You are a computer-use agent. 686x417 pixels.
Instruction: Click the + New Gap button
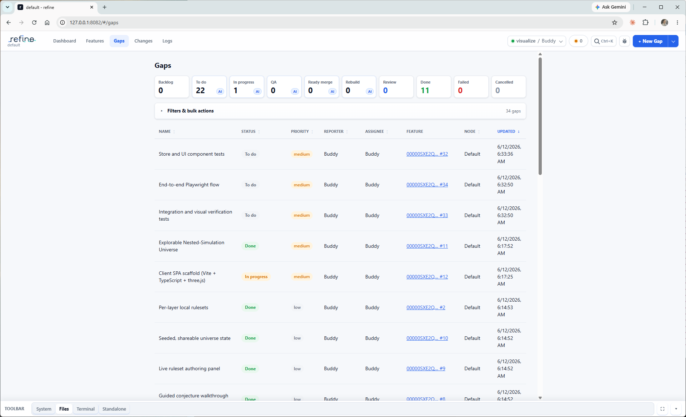[x=650, y=41]
